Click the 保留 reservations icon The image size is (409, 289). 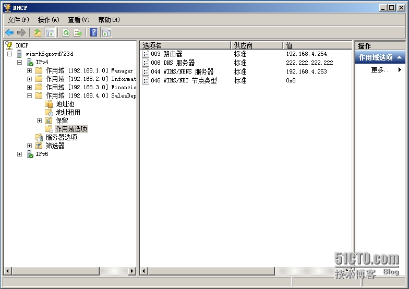(x=49, y=121)
